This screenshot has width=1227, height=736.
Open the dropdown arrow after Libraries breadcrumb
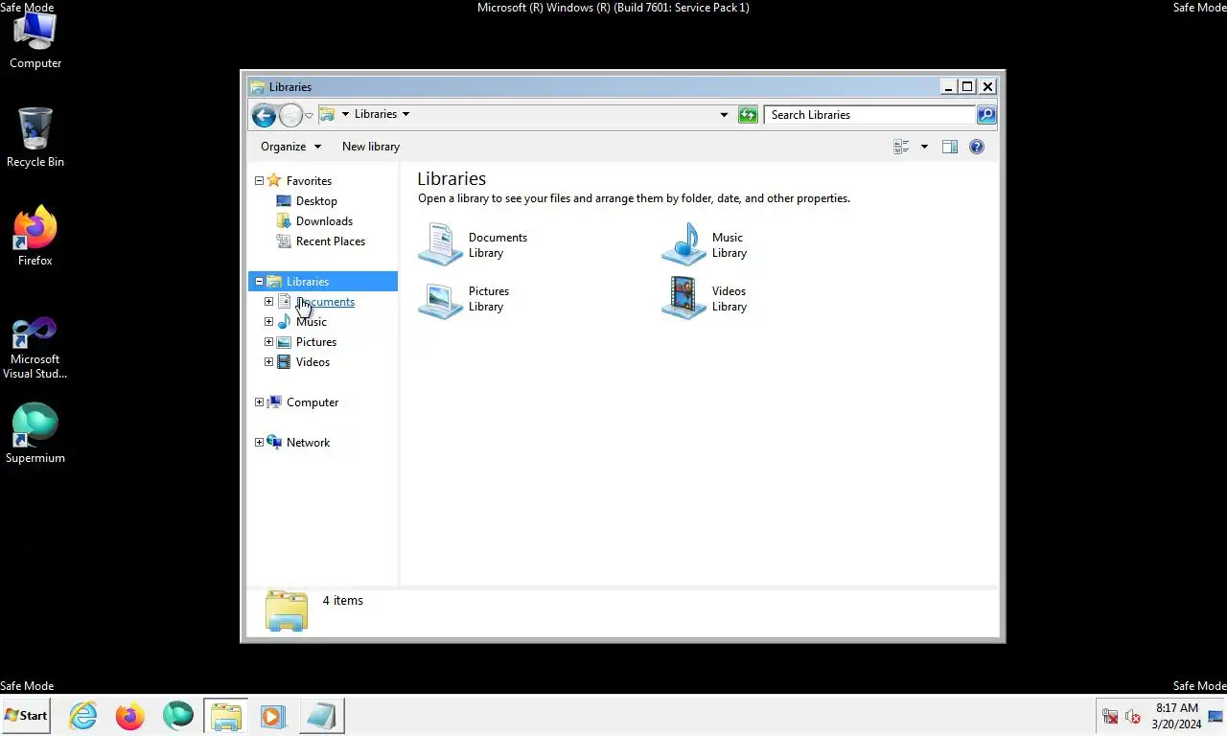405,114
